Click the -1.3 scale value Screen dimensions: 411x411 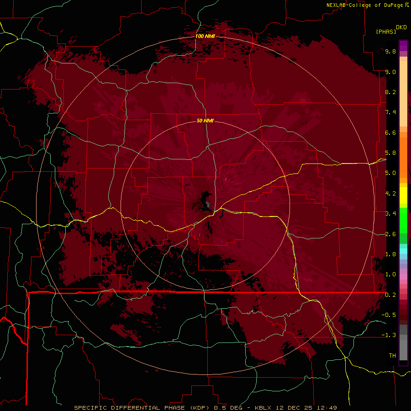coord(389,335)
